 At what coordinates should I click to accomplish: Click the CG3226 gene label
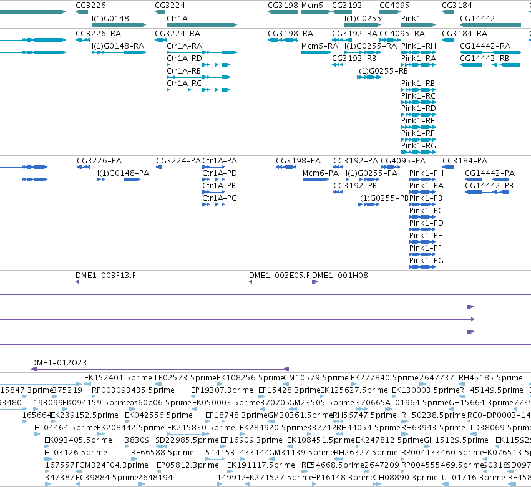click(x=90, y=6)
